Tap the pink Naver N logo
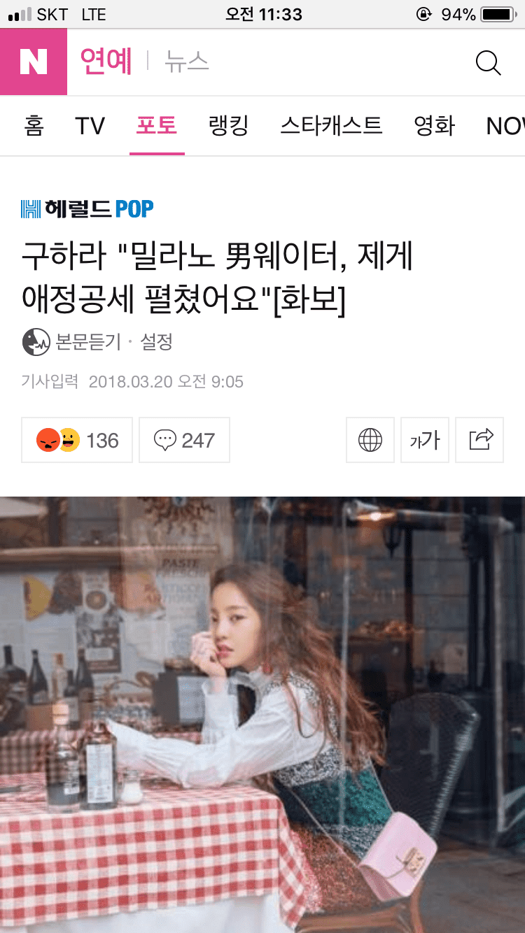The height and width of the screenshot is (933, 525). pyautogui.click(x=34, y=62)
